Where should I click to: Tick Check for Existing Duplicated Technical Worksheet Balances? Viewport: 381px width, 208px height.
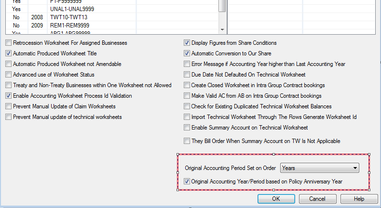[x=187, y=106]
